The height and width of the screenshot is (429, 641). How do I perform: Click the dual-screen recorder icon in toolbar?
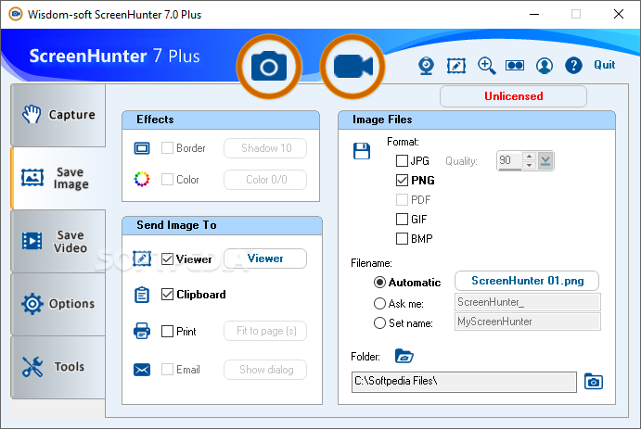pos(515,65)
